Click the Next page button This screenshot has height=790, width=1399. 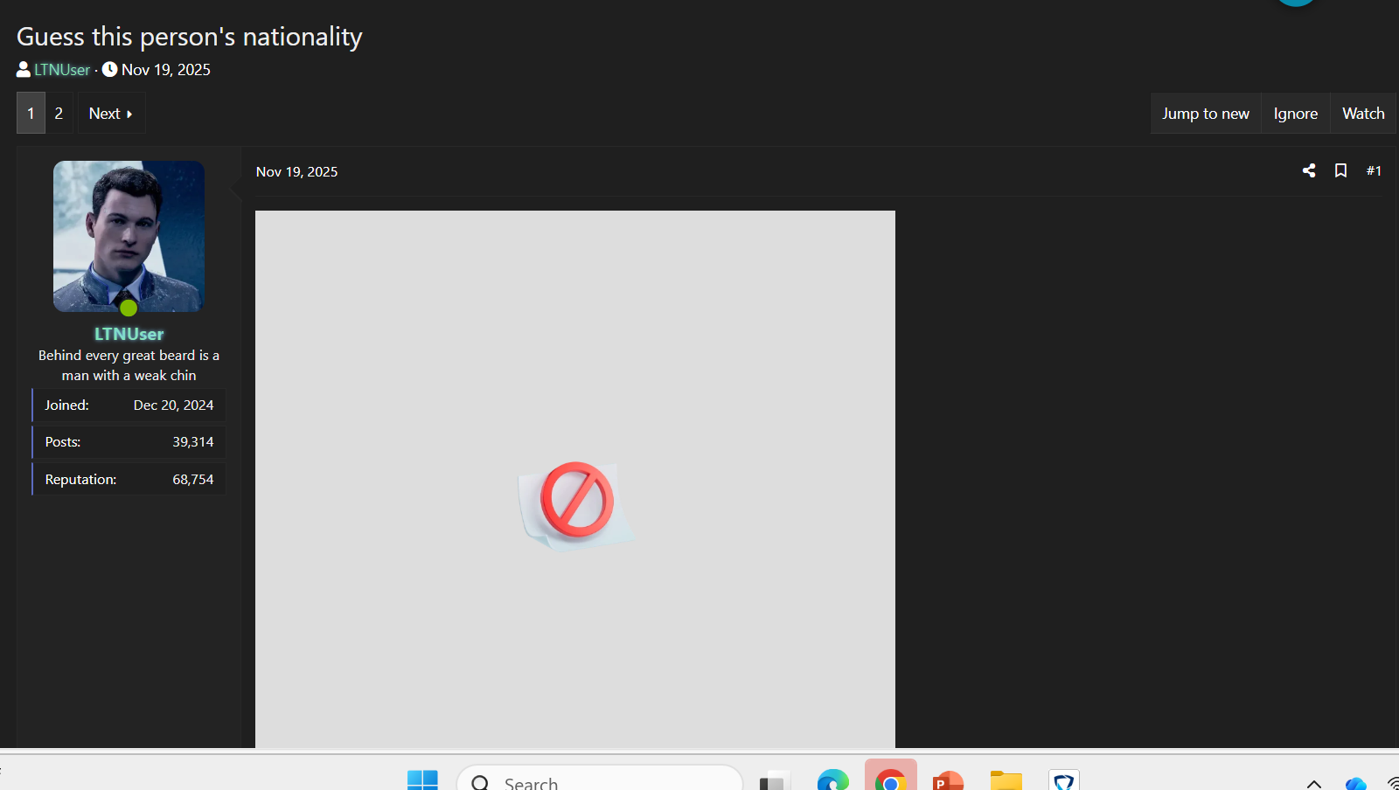pyautogui.click(x=111, y=114)
